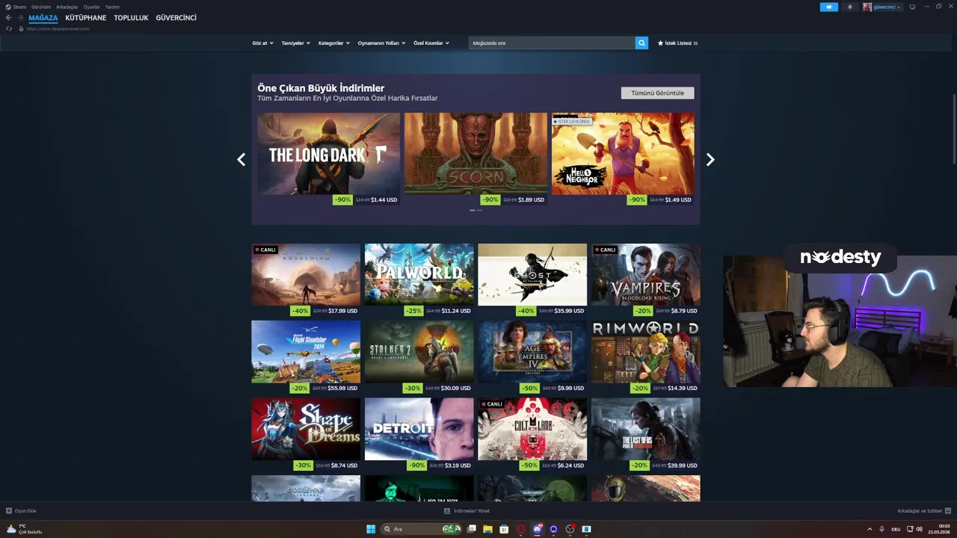
Task: Open İstek Listesi wishlist link
Action: [x=677, y=43]
